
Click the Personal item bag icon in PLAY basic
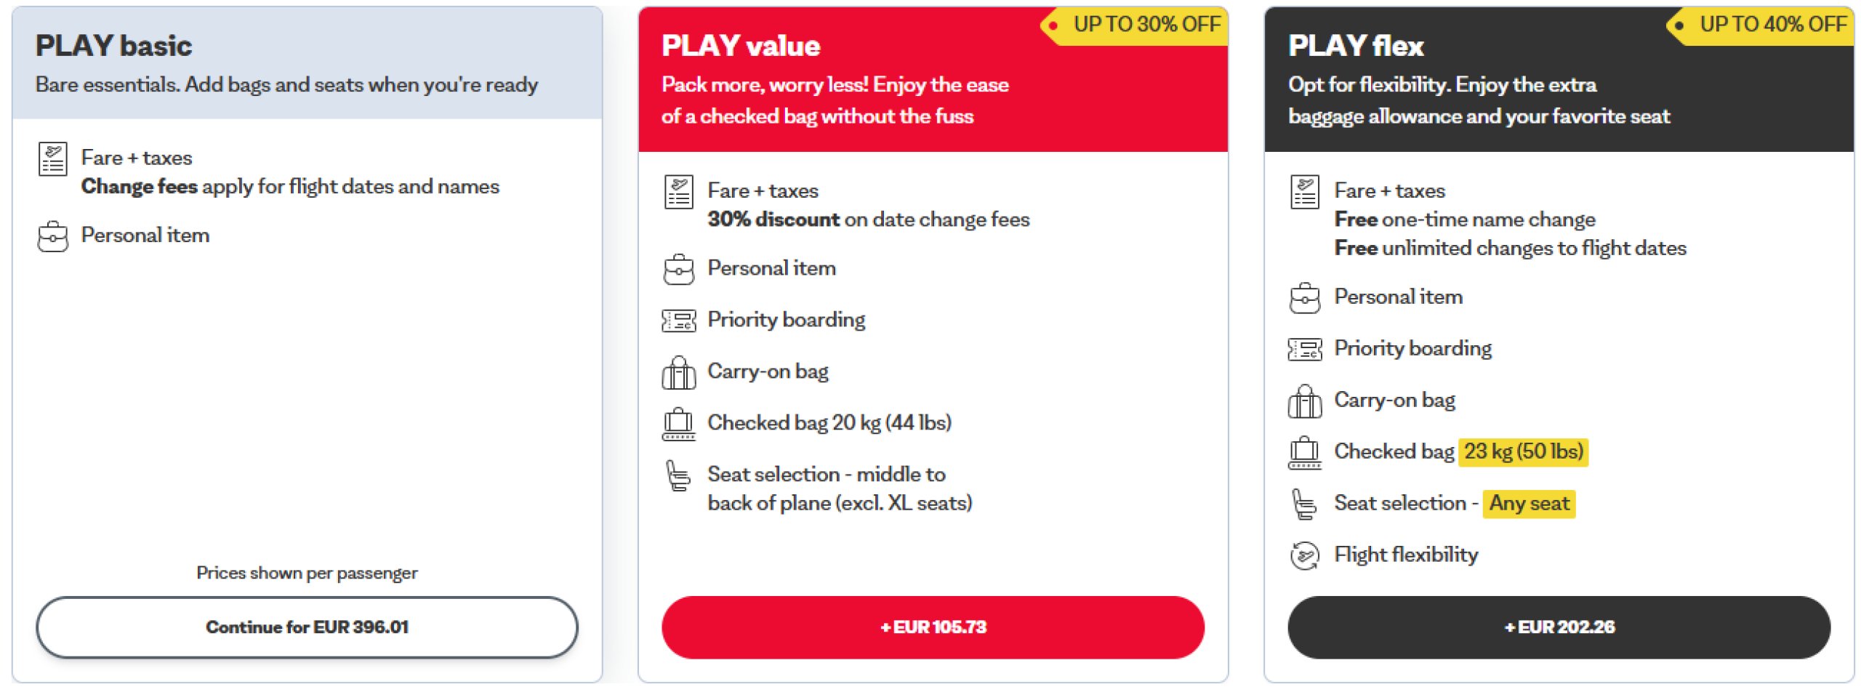(x=52, y=237)
